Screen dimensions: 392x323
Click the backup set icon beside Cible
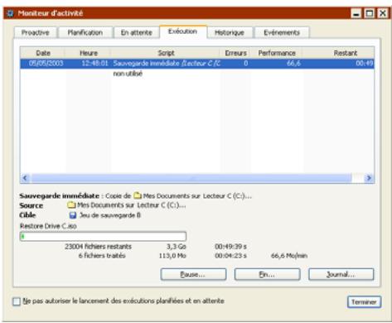click(x=72, y=215)
